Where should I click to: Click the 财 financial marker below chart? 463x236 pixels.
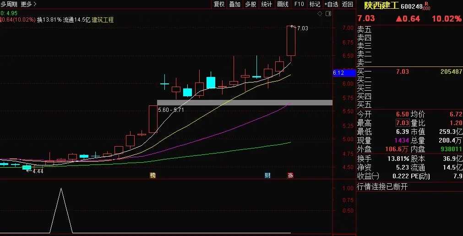267,176
